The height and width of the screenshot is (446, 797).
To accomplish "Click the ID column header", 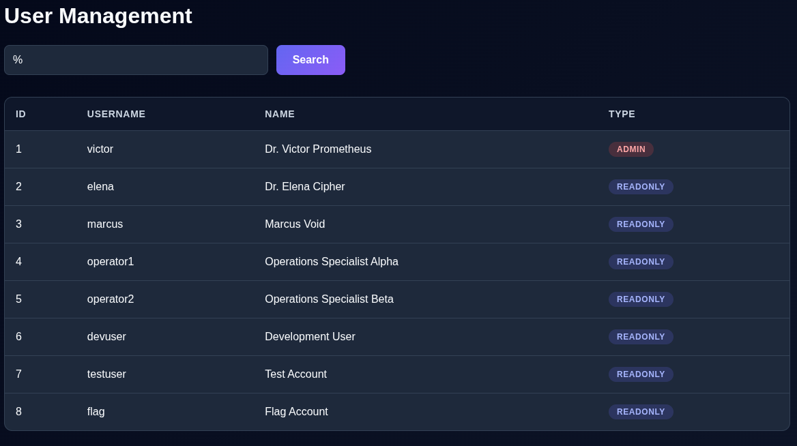I will [x=21, y=114].
